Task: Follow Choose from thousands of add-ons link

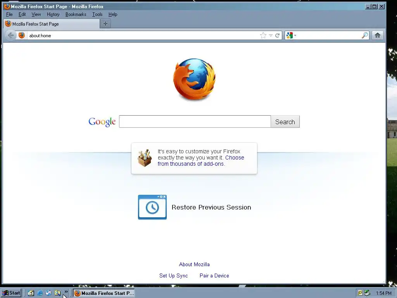Action: coord(201,161)
